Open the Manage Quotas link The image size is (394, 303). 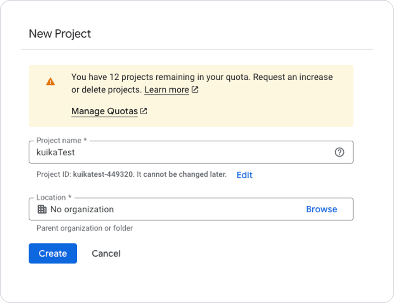click(105, 111)
